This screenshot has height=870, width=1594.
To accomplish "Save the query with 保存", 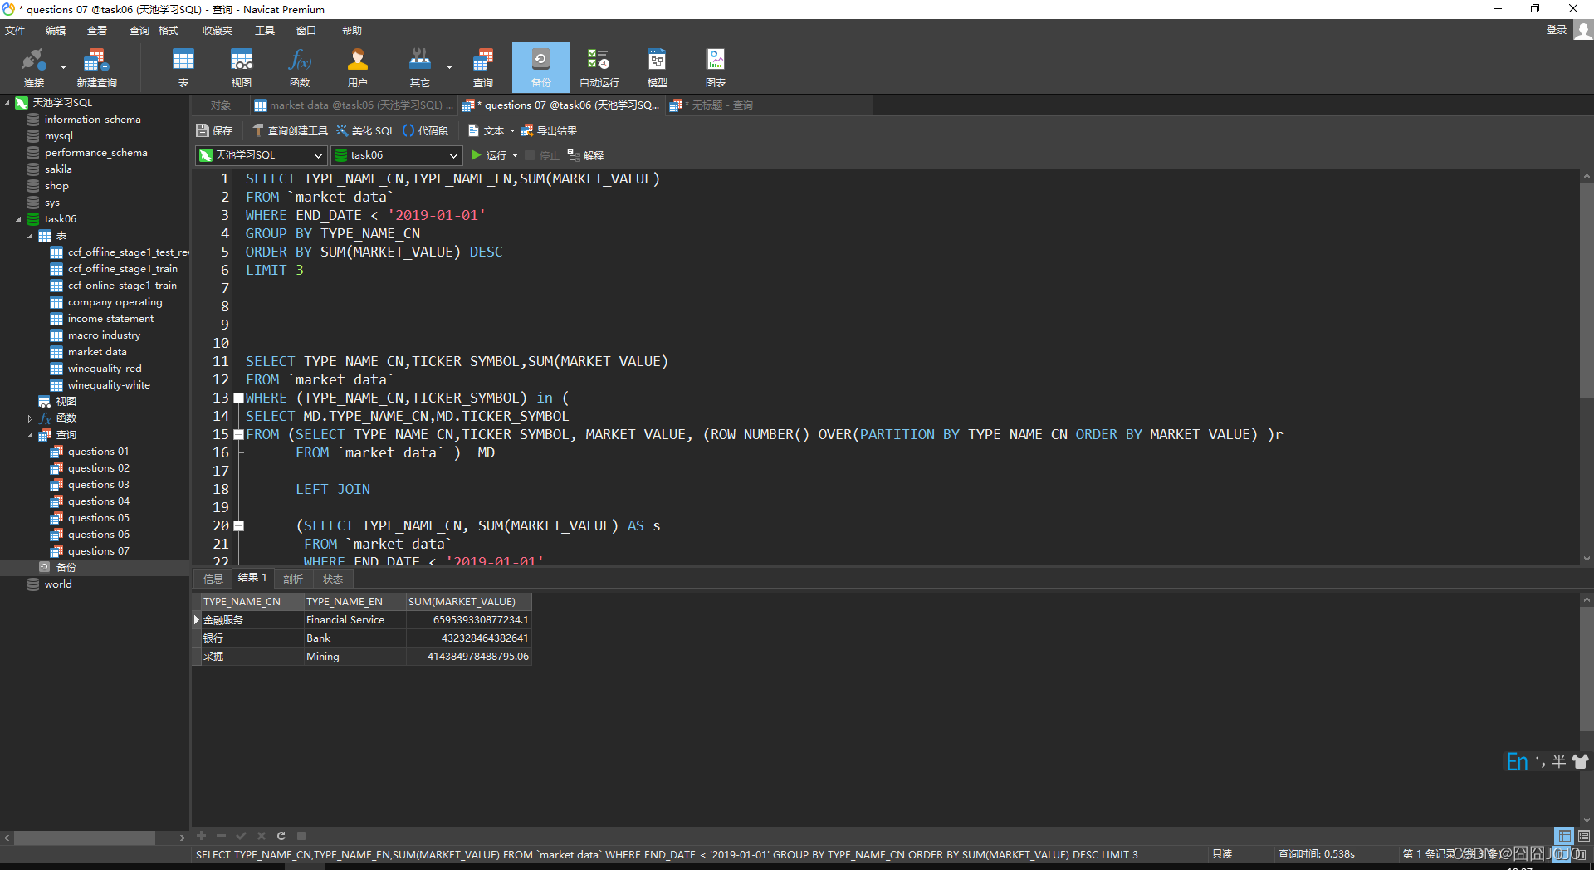I will [x=214, y=130].
